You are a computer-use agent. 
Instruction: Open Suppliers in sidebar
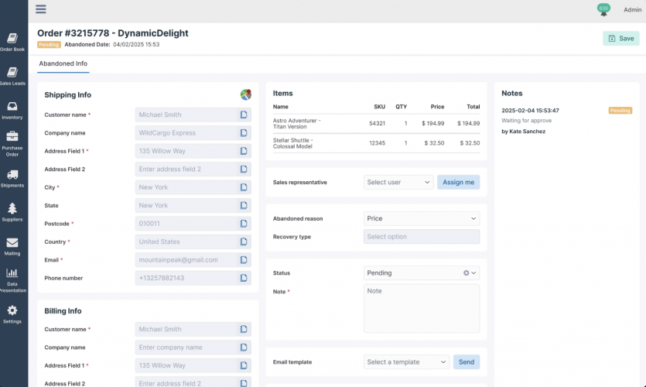pos(12,212)
